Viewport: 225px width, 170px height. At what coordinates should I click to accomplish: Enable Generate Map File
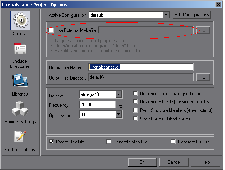coord(109,142)
